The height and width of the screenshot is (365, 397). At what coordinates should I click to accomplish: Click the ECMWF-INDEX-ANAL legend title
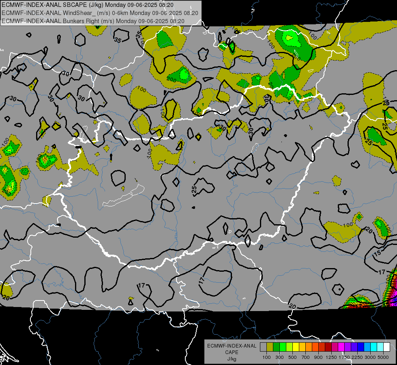pyautogui.click(x=232, y=346)
